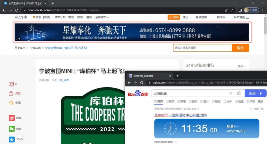Select the 采购 results tab
The width and height of the screenshot is (267, 144).
pyautogui.click(x=251, y=101)
